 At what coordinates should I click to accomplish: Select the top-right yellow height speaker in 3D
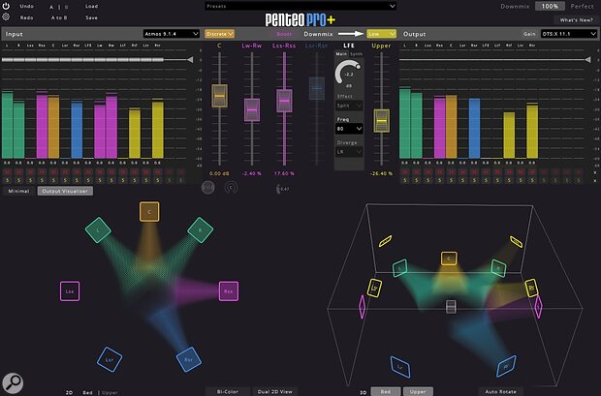516,242
